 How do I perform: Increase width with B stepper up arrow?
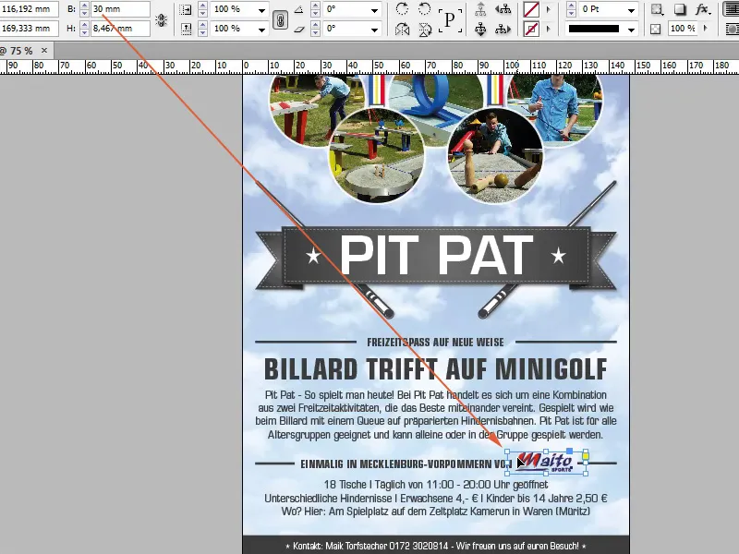(84, 6)
